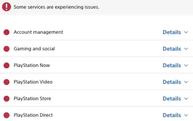193x121 pixels.
Task: Click the 'Some services are experiencing issues' text
Action: 56,7
